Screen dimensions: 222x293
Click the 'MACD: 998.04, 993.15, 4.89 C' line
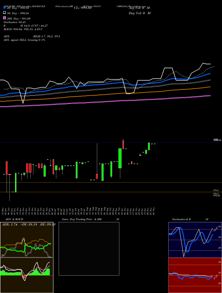[x=23, y=29]
